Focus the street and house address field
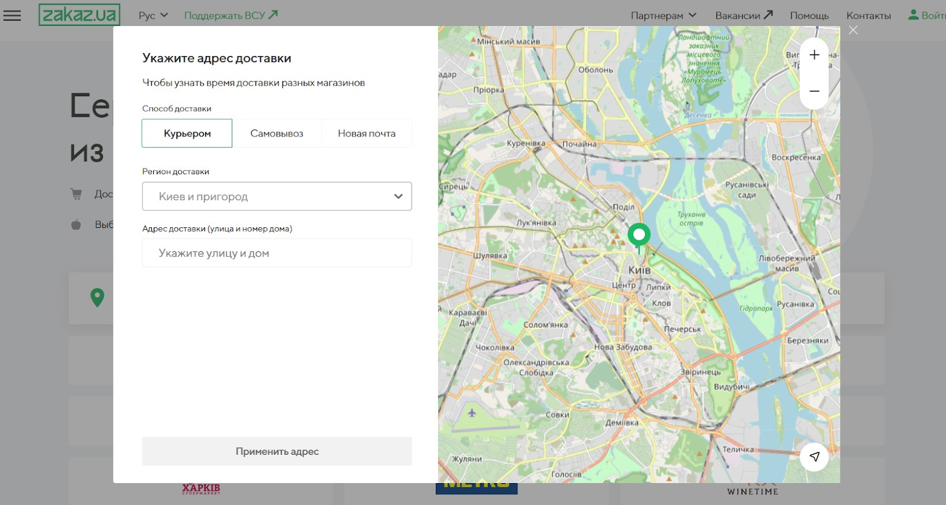 point(277,253)
